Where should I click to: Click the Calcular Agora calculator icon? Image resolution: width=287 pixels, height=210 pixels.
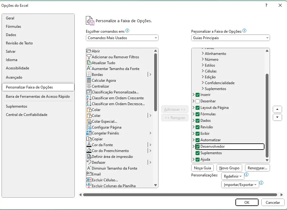[x=89, y=80]
